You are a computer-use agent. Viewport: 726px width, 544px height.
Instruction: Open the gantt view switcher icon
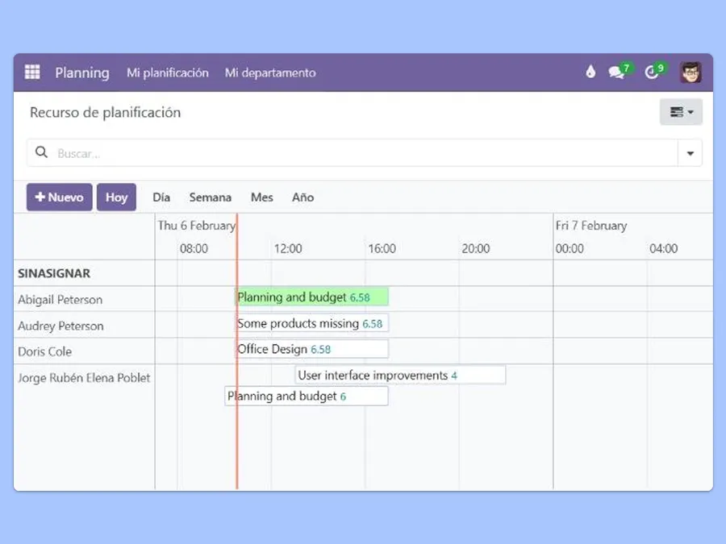coord(676,112)
